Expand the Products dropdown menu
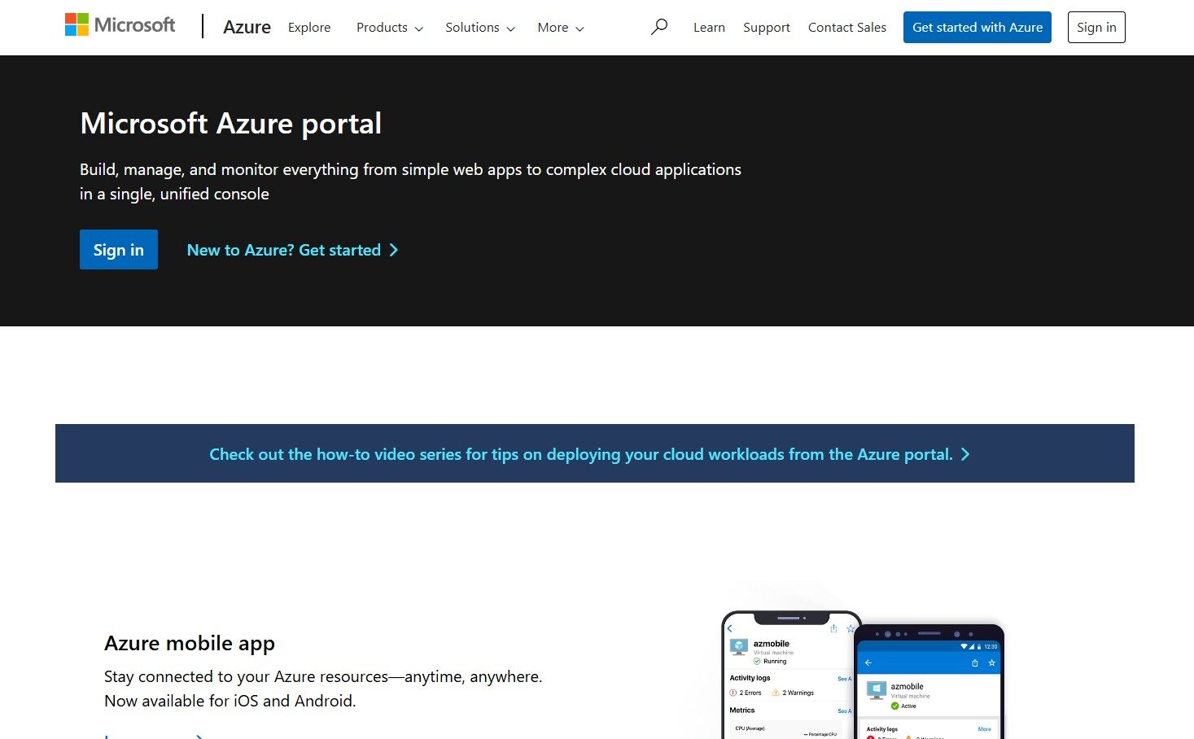Screen dimensions: 1194x739 (x=389, y=28)
